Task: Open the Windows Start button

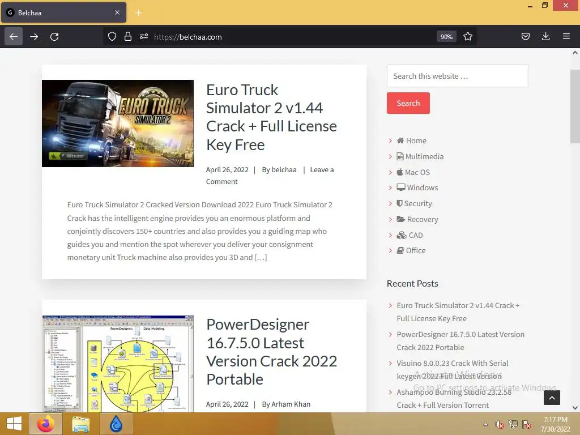Action: tap(14, 424)
